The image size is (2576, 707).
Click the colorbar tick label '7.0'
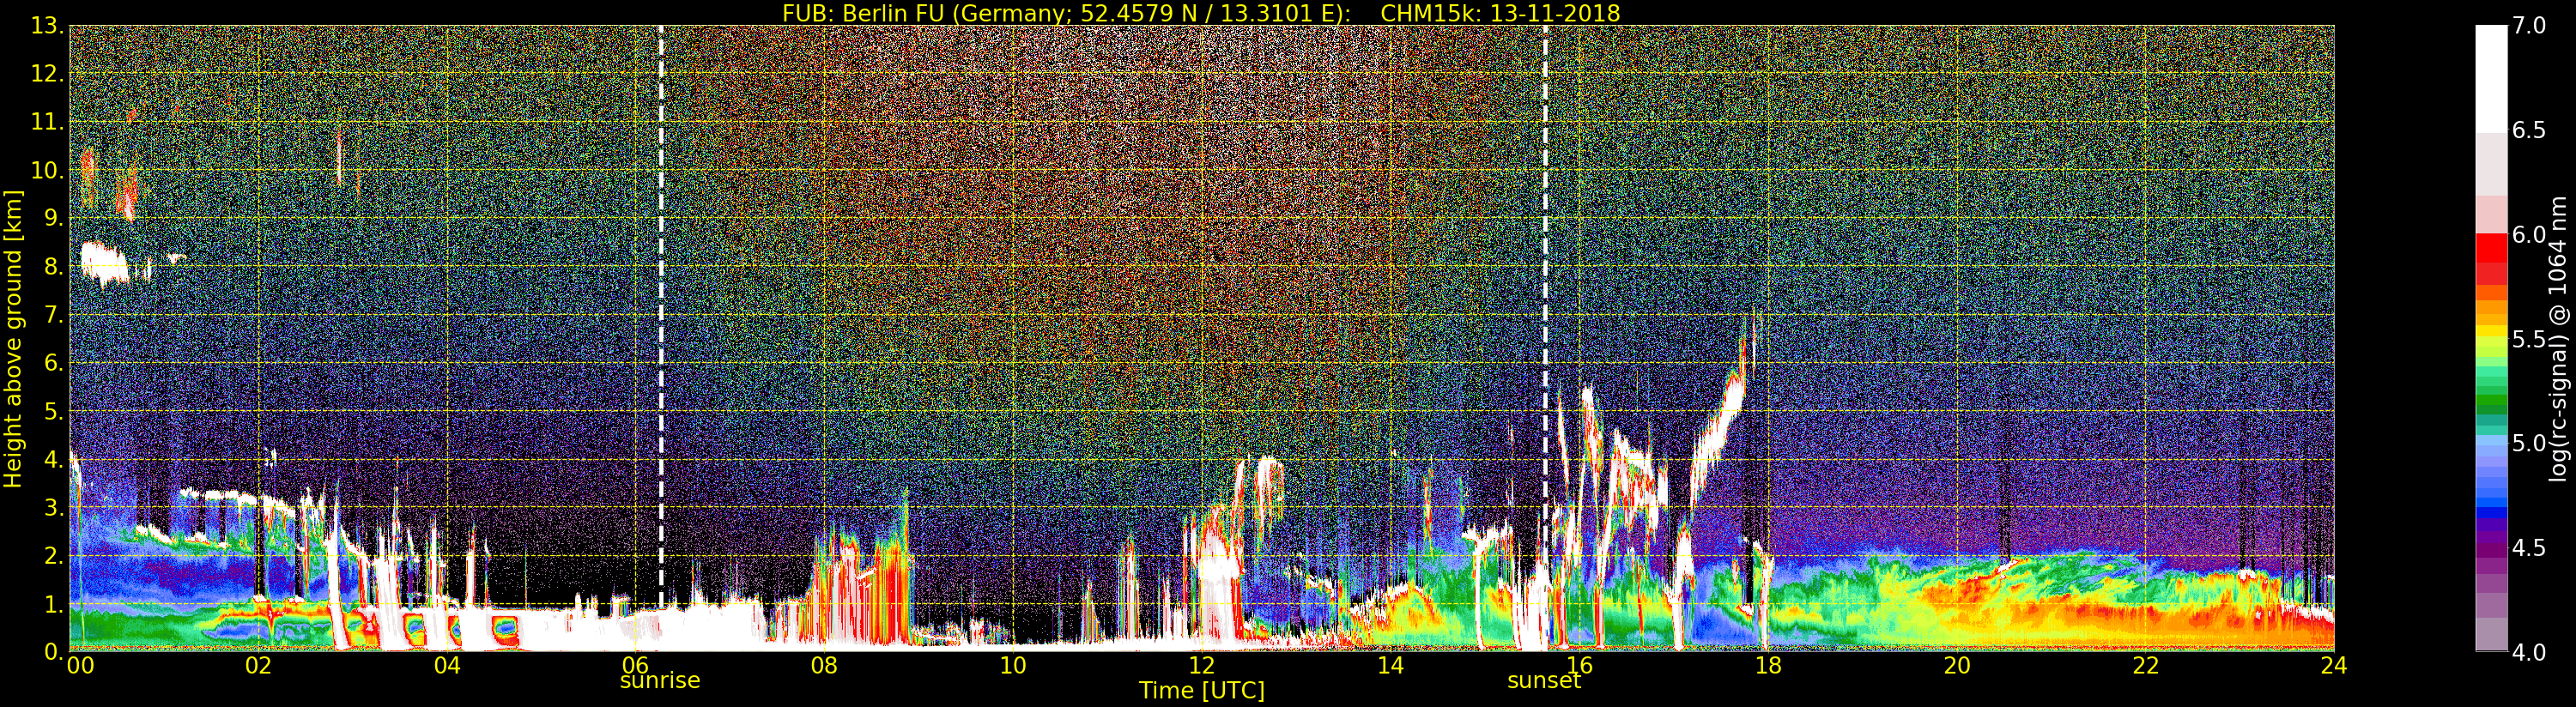click(2529, 26)
